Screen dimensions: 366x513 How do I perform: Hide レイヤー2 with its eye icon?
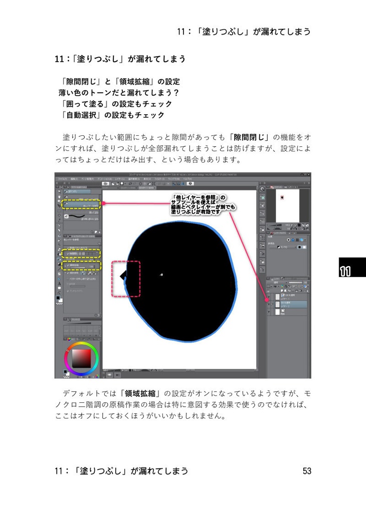[268, 304]
